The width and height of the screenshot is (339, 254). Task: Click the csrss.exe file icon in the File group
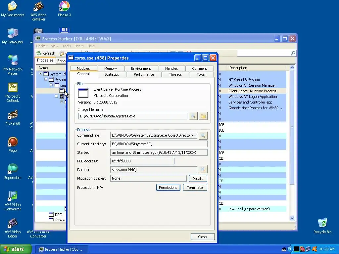pyautogui.click(x=83, y=93)
